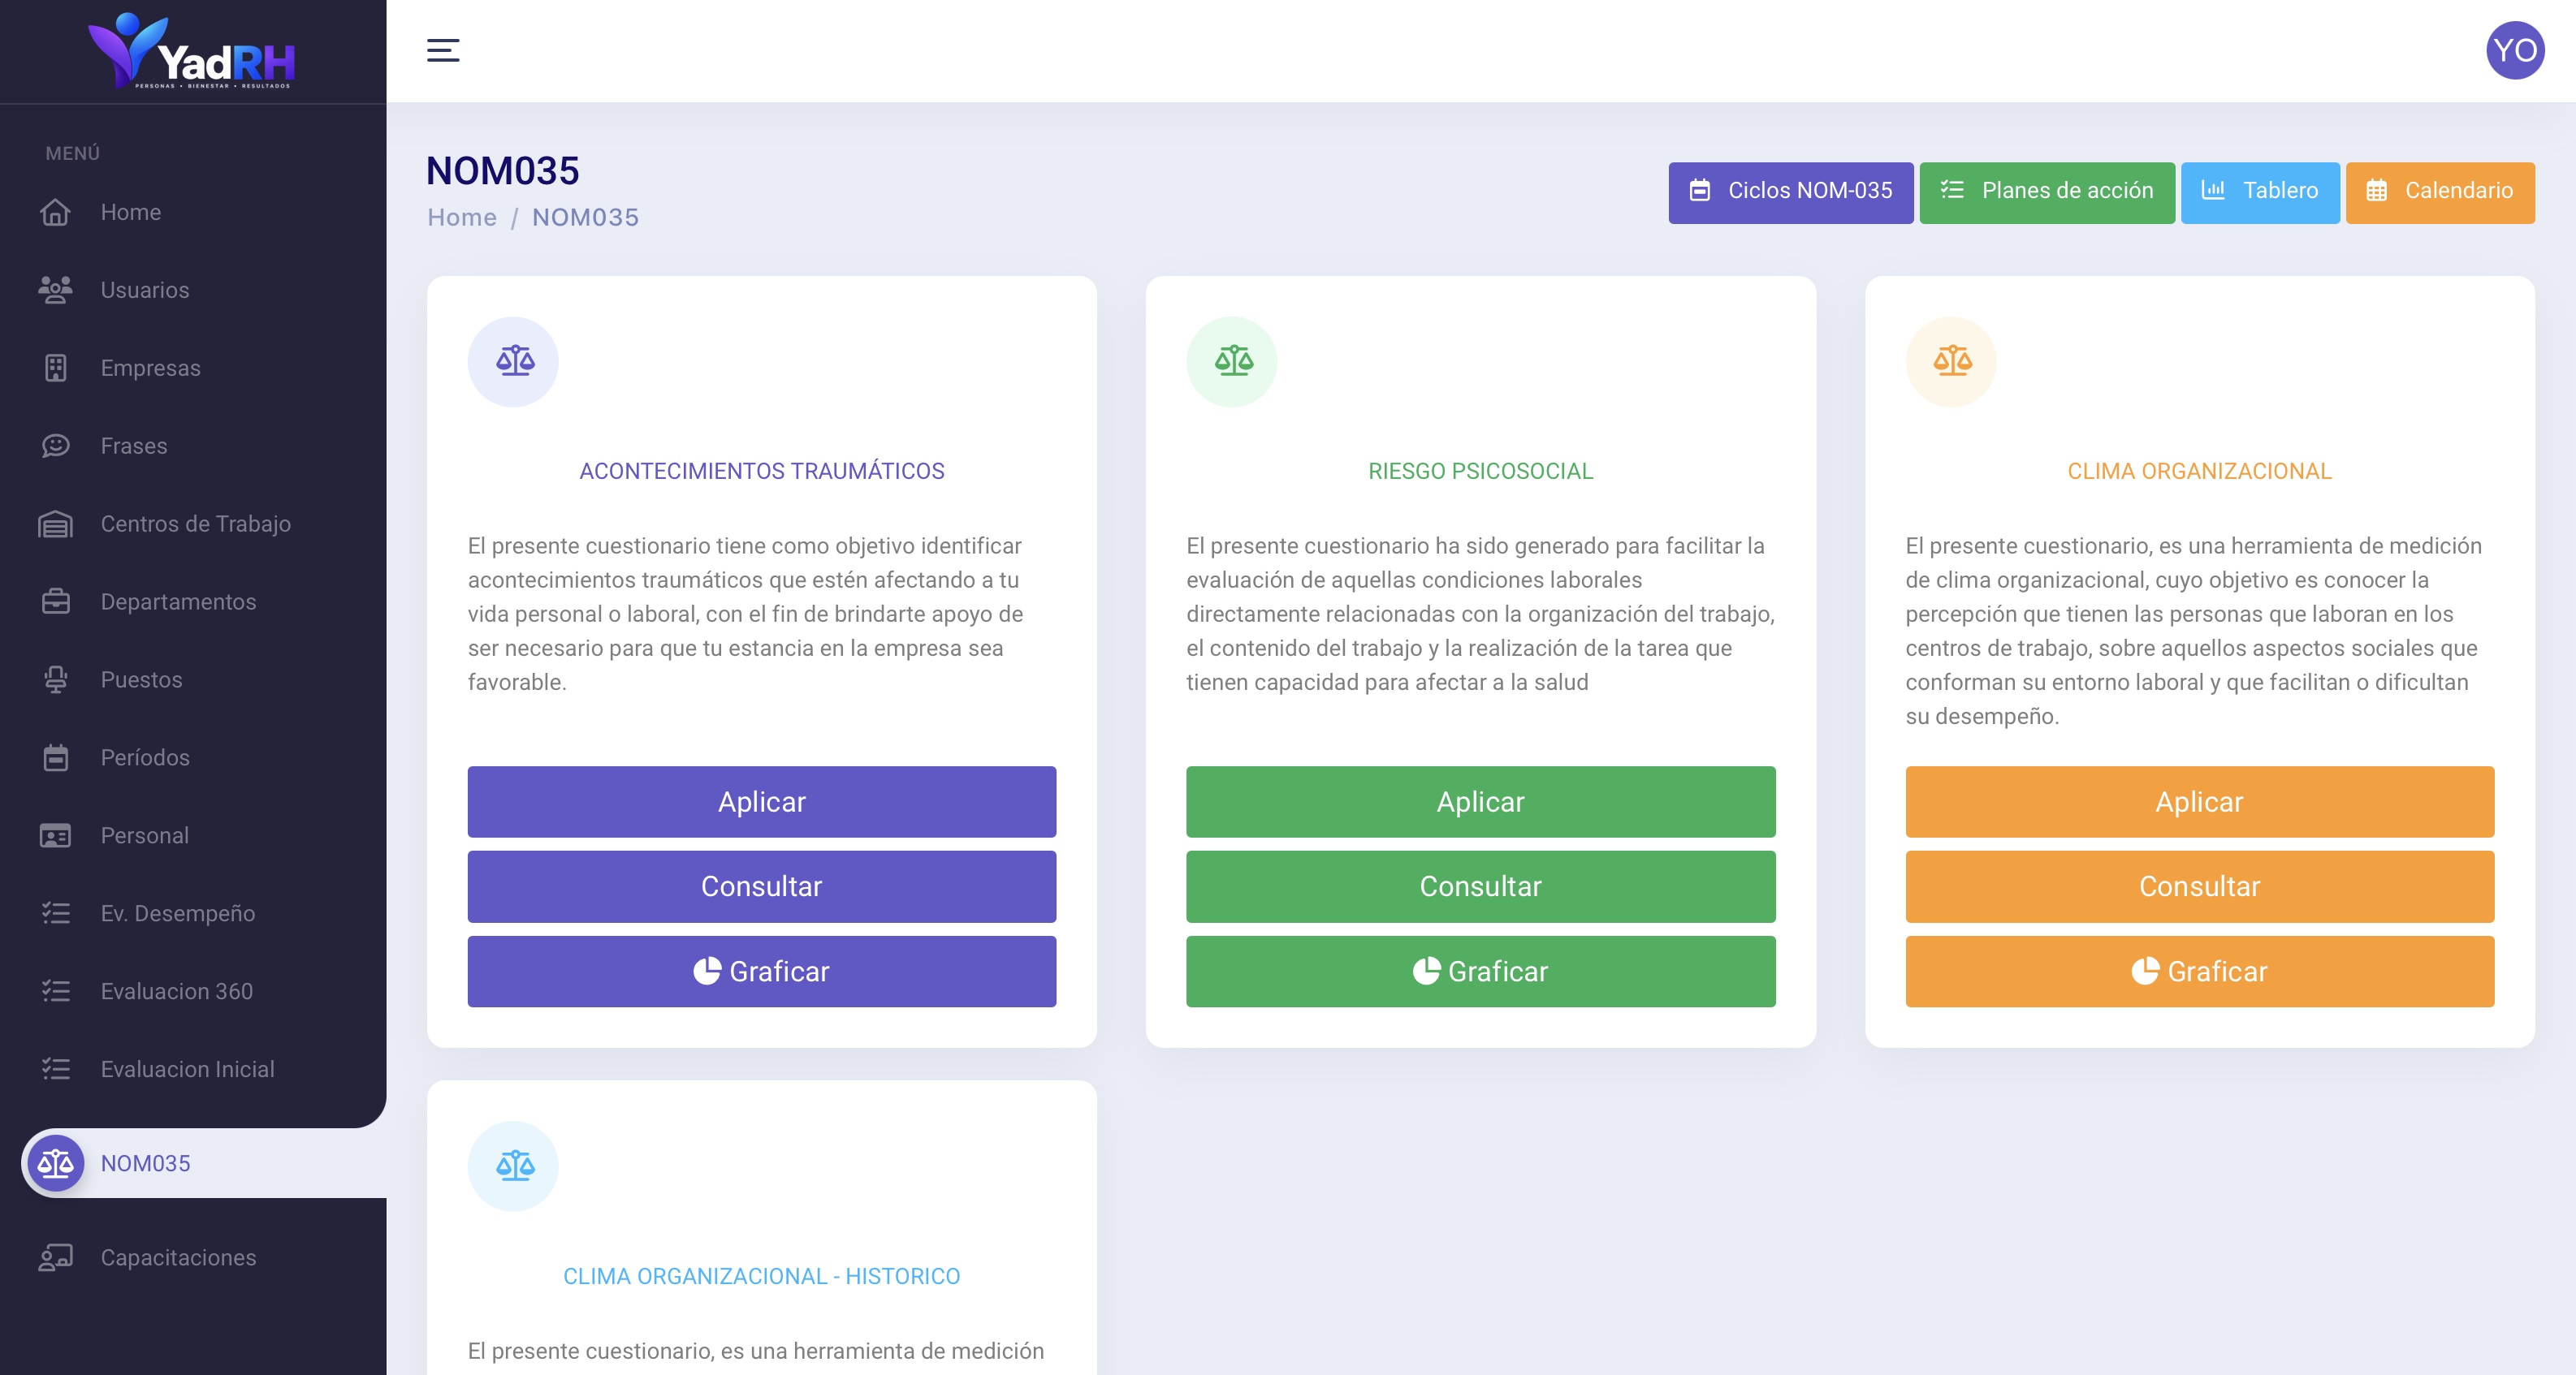Click the NOM035 breadcrumb text
This screenshot has width=2576, height=1375.
[x=585, y=217]
